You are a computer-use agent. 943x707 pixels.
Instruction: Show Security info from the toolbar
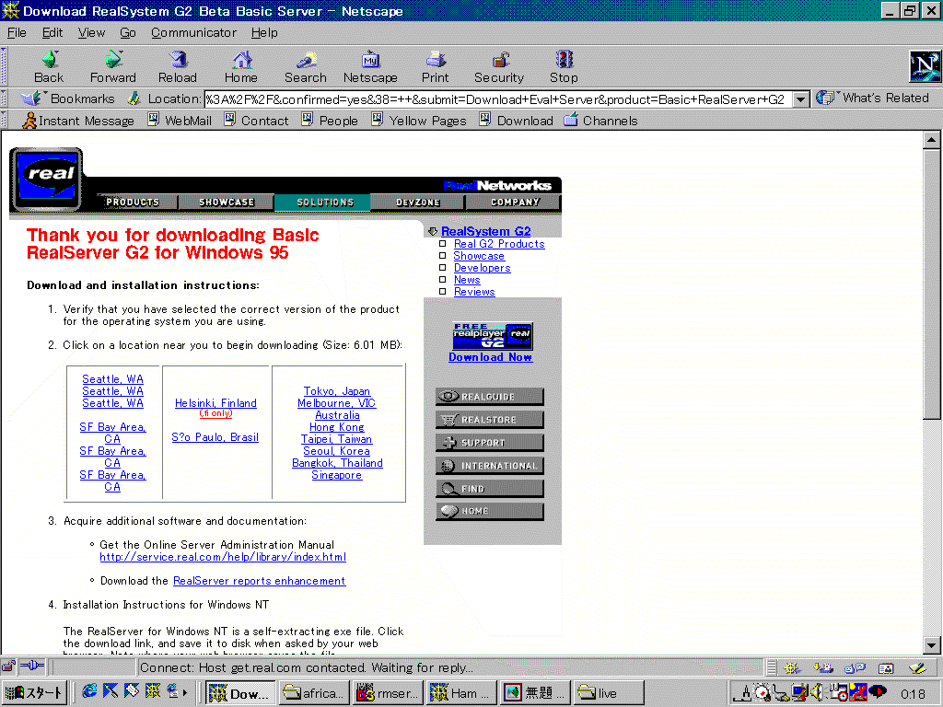click(x=499, y=66)
